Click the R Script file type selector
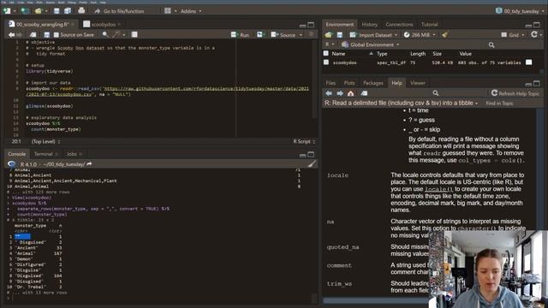548x308 pixels. point(304,141)
